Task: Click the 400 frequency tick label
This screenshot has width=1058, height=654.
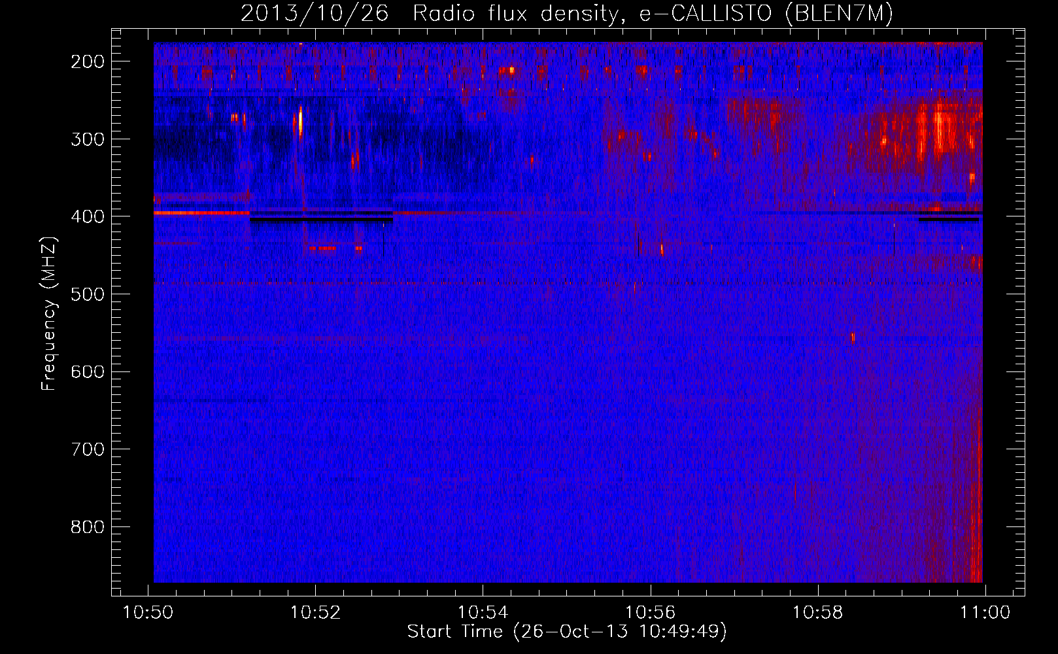Action: click(x=88, y=216)
